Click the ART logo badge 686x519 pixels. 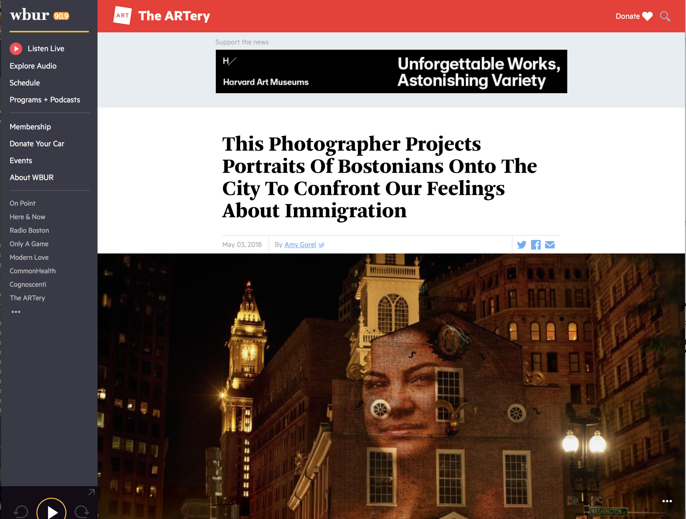click(x=122, y=15)
